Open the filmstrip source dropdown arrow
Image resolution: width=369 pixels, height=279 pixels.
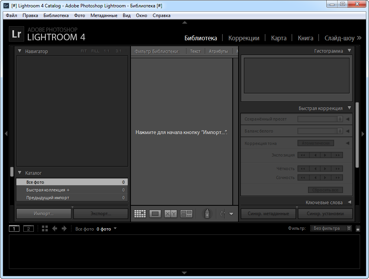(115, 228)
